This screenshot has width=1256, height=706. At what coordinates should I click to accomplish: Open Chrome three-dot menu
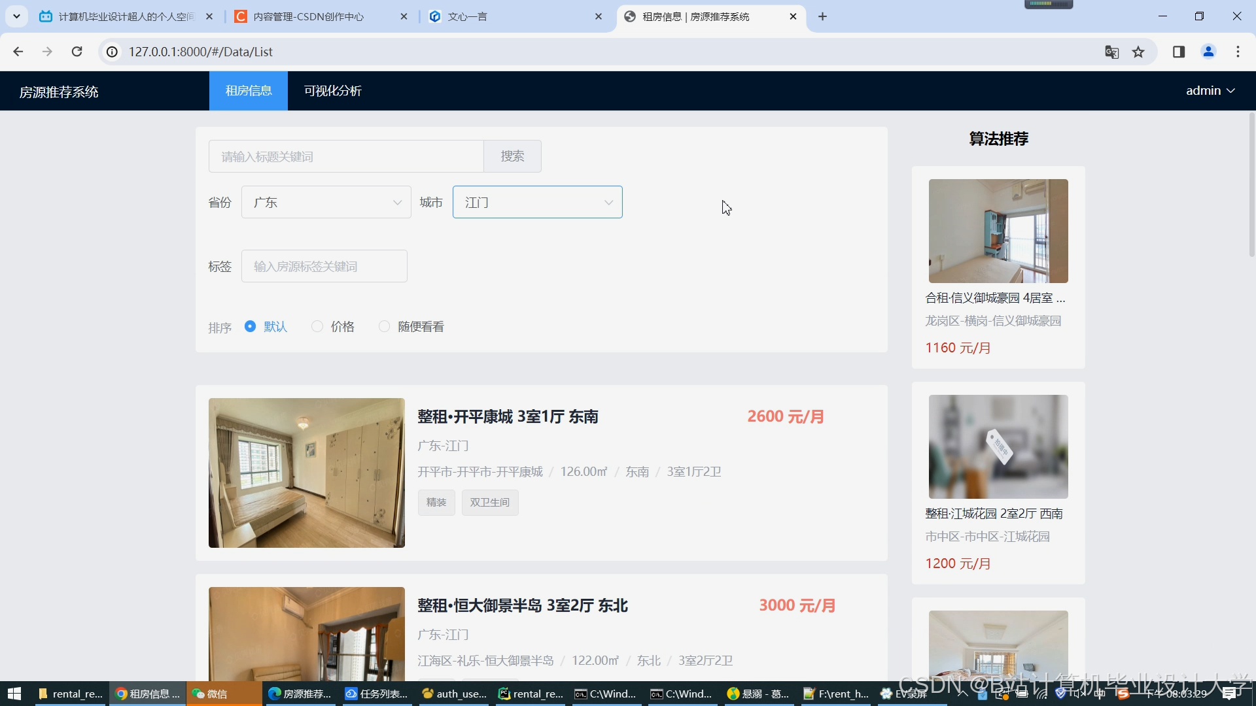[x=1238, y=52]
